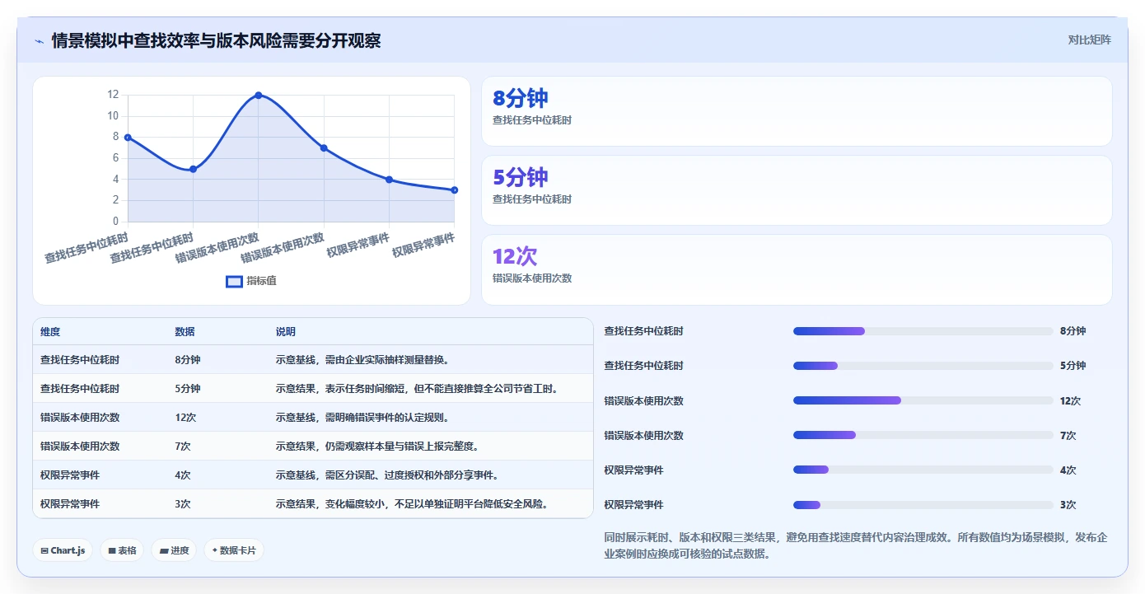
Task: Click the 8分钟 cell in the table
Action: (188, 360)
